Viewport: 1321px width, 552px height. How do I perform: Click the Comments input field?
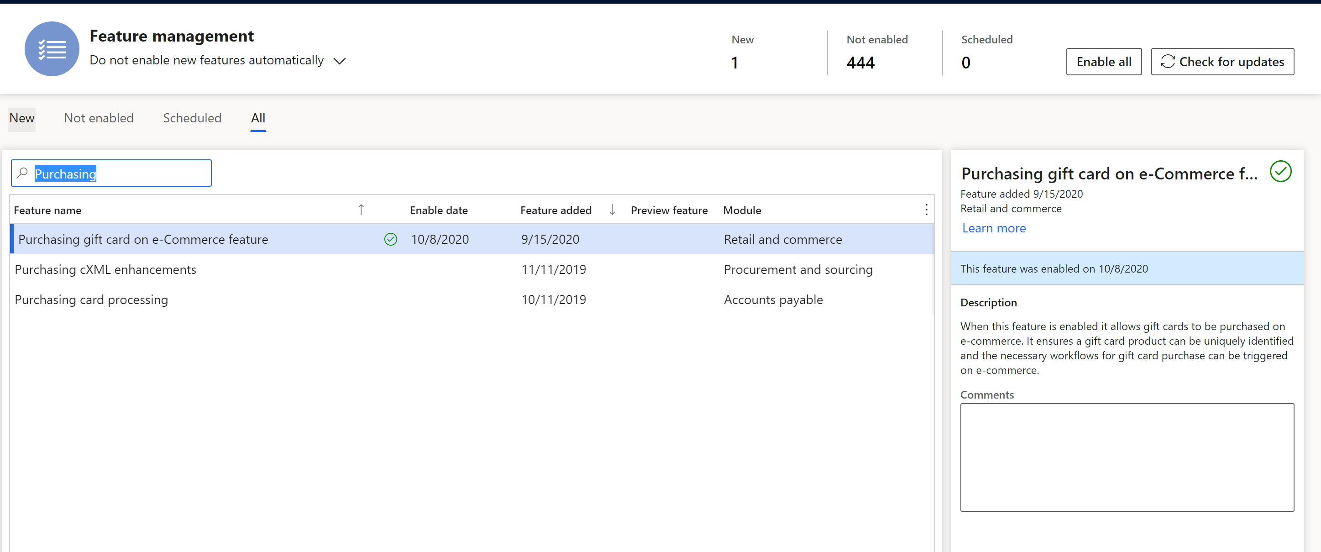tap(1128, 457)
